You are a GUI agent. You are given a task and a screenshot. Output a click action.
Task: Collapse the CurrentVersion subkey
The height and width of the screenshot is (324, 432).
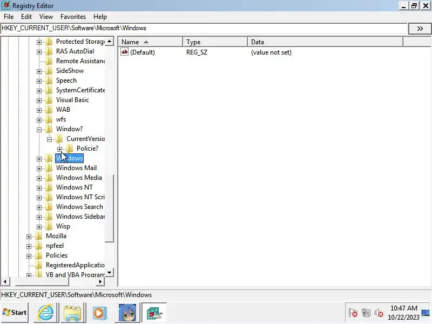49,139
